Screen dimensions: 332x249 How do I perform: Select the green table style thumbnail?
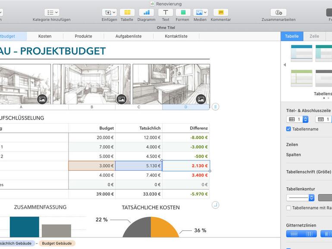coord(301,78)
